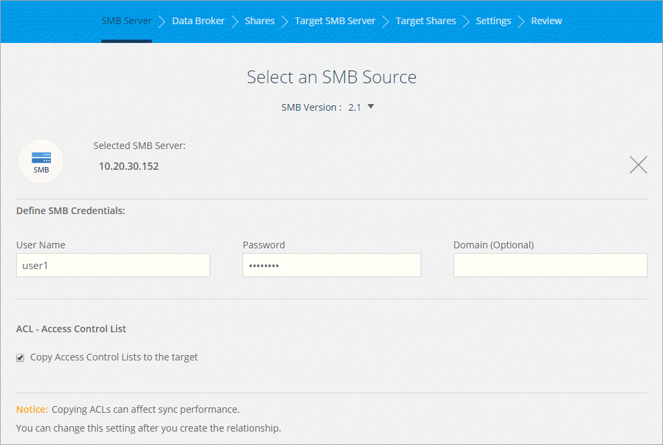Click the Domain (Optional) text box
663x445 pixels.
click(550, 265)
